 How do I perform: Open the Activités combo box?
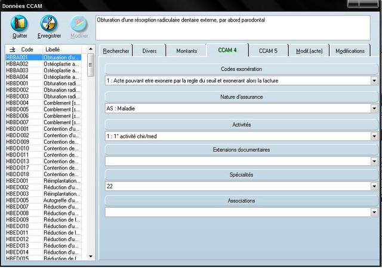click(374, 136)
